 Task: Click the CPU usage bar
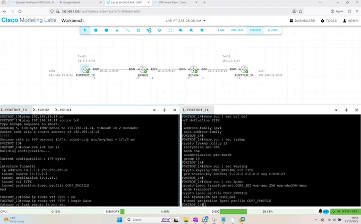[56, 211]
